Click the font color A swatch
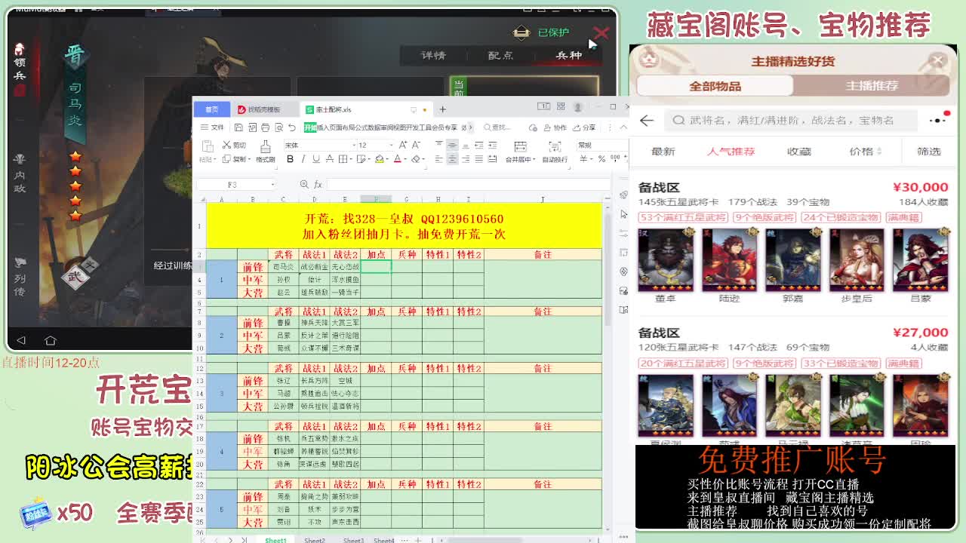The width and height of the screenshot is (966, 543). click(398, 159)
